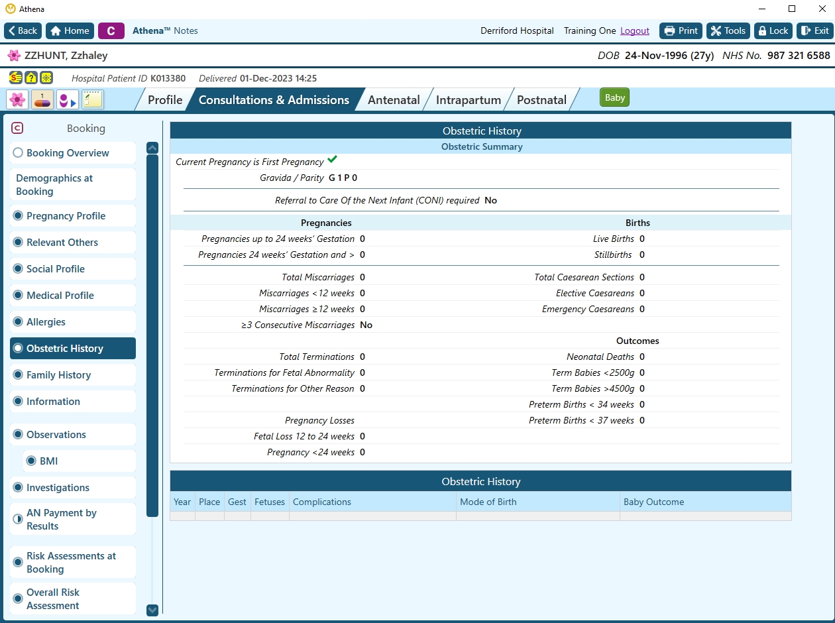Click the Gest column header

[x=237, y=502]
